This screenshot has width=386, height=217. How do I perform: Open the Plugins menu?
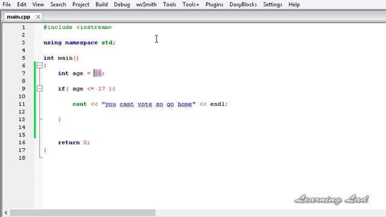[215, 4]
